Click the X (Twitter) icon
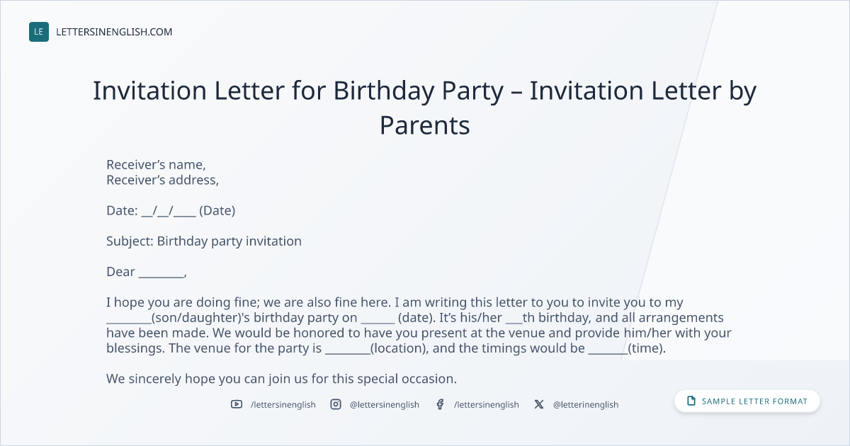This screenshot has height=446, width=850. tap(539, 404)
